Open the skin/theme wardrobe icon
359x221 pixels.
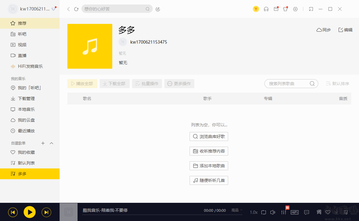click(x=285, y=9)
